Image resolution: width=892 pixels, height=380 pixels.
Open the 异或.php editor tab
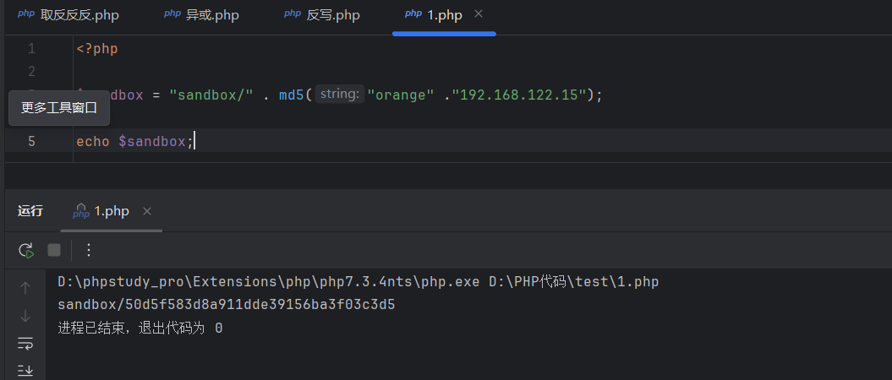click(212, 15)
